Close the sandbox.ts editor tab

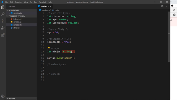click(x=51, y=6)
